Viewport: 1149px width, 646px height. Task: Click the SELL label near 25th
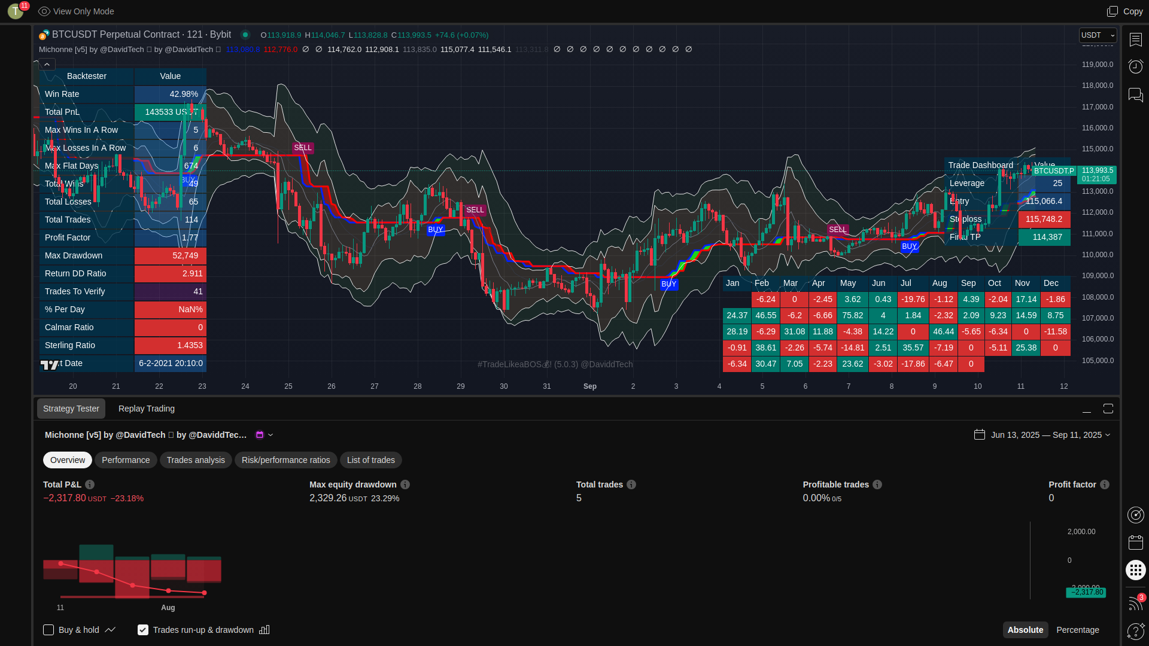pos(303,148)
